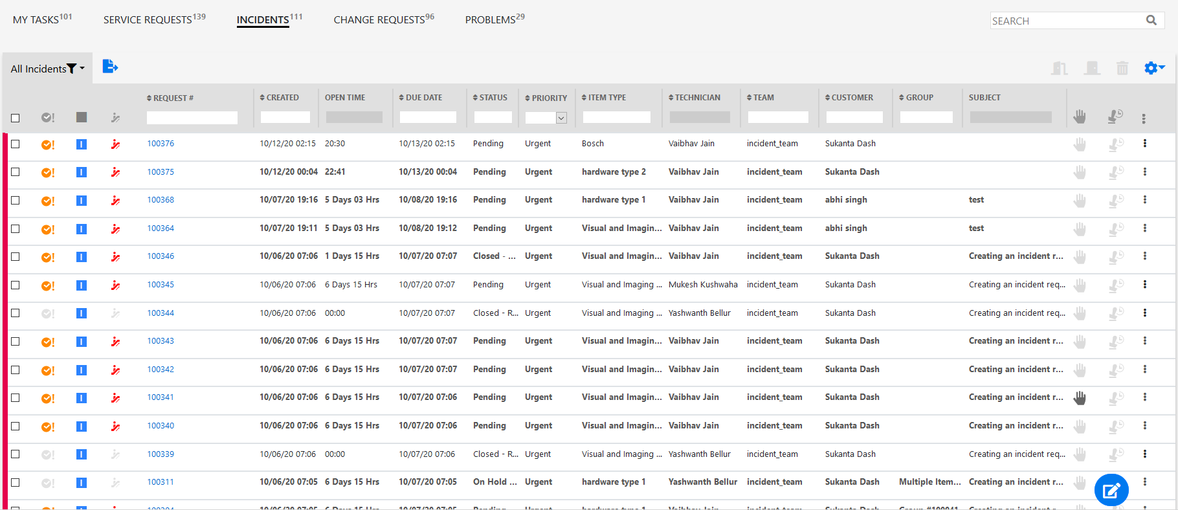Click the pick-up hand icon in header
This screenshot has height=510, width=1178.
1080,116
